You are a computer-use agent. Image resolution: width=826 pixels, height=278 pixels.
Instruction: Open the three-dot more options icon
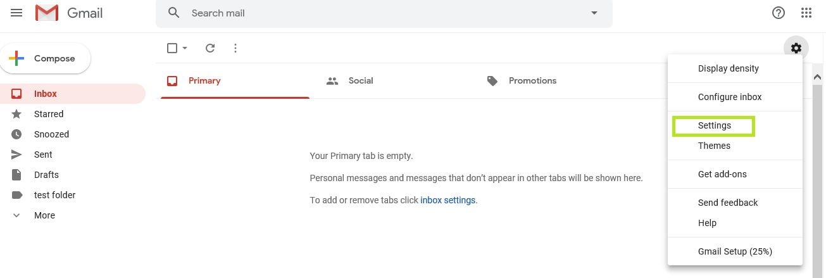coord(235,48)
